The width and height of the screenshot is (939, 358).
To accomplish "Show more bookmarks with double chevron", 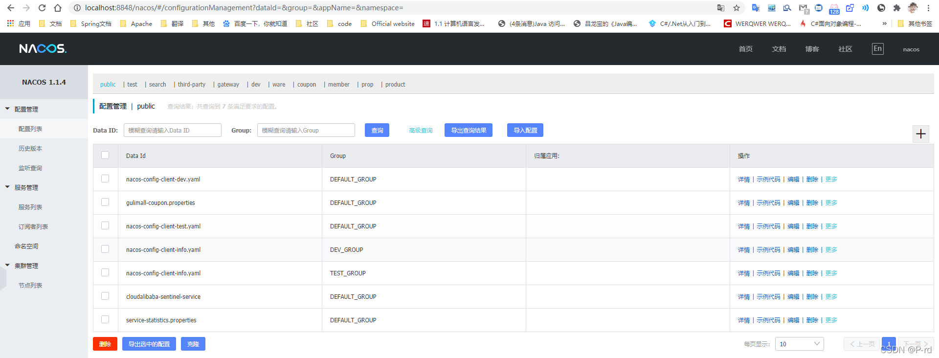I will [x=884, y=23].
